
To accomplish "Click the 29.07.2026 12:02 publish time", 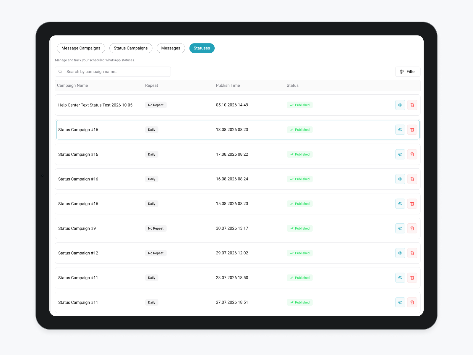I will pyautogui.click(x=232, y=253).
